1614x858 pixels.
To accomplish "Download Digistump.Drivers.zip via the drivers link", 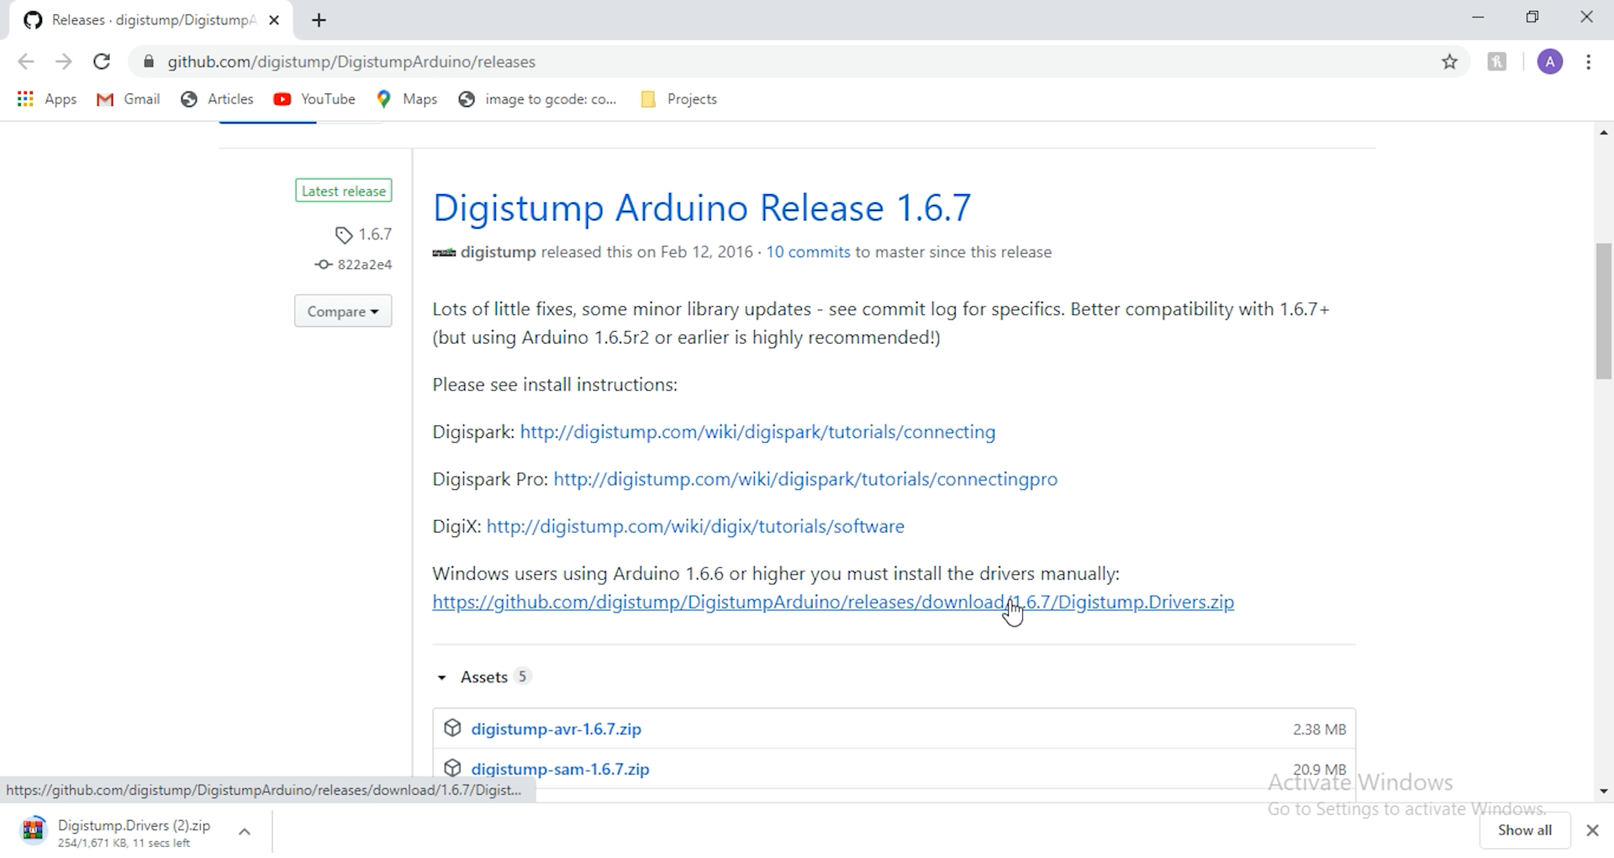I will coord(833,603).
